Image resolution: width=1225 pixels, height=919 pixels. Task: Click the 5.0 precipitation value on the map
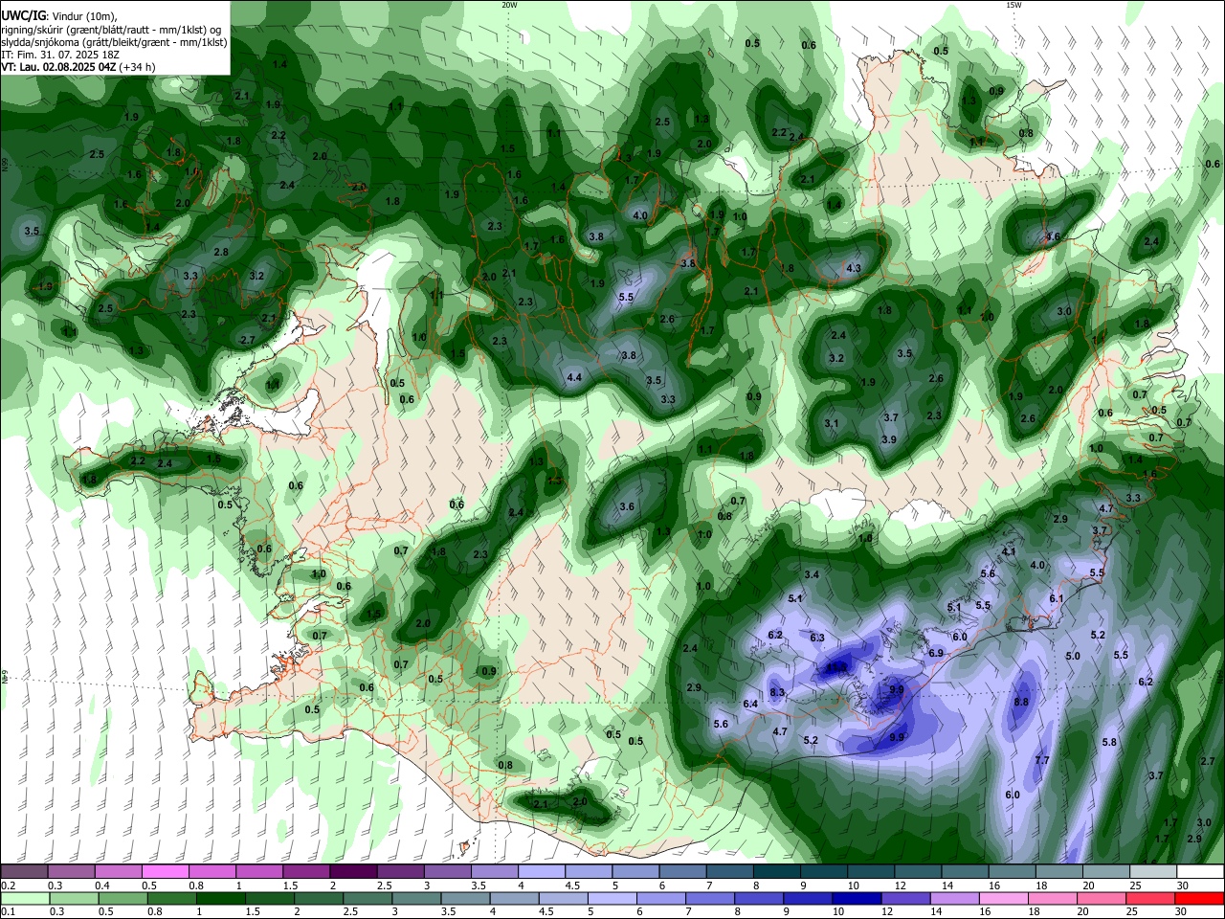coord(1073,656)
